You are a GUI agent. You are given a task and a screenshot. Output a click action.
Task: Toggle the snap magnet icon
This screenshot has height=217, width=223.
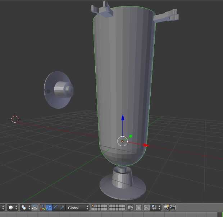pos(147,208)
